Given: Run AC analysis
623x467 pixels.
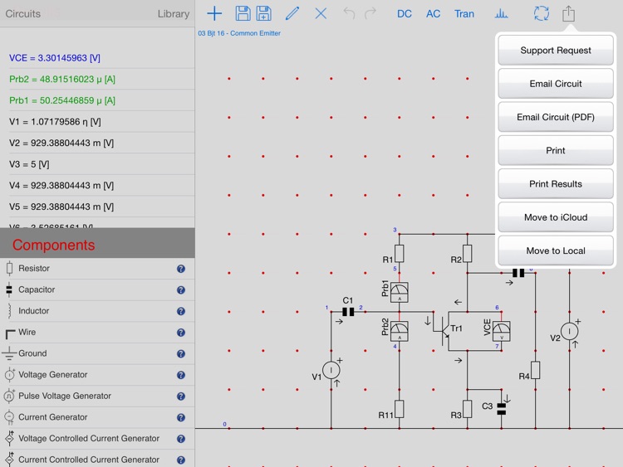Looking at the screenshot, I should tap(433, 14).
